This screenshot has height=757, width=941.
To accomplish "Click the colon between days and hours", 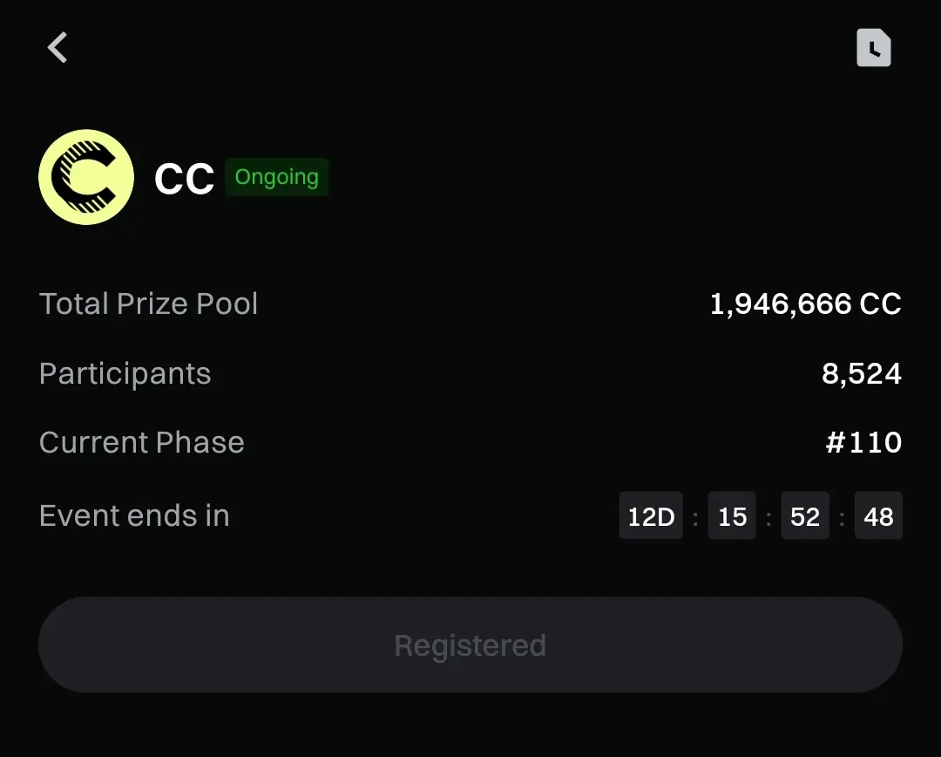I will (695, 517).
